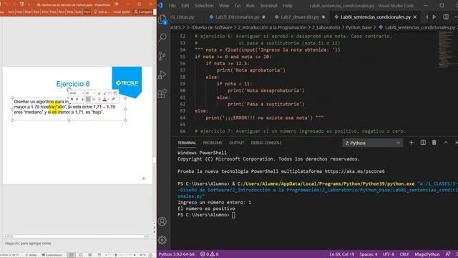Kill the terminal with trash icon
Image resolution: width=458 pixels, height=258 pixels.
[x=434, y=143]
